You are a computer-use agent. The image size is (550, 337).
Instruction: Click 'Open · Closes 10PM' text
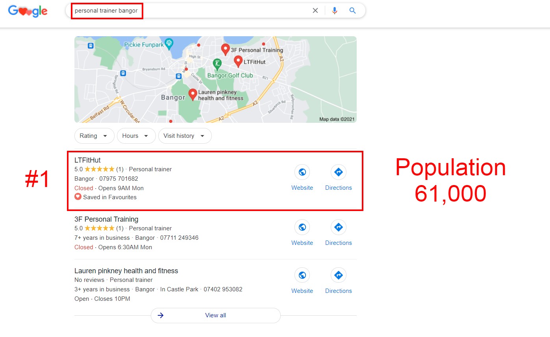coord(102,299)
